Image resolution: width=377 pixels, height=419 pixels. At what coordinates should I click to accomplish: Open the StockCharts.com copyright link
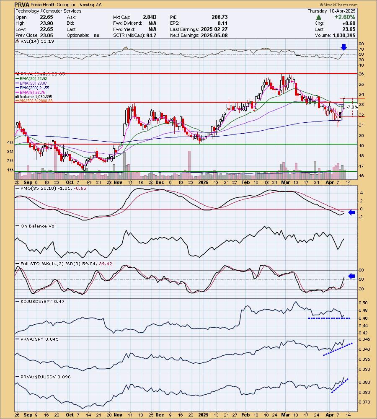[x=338, y=5]
